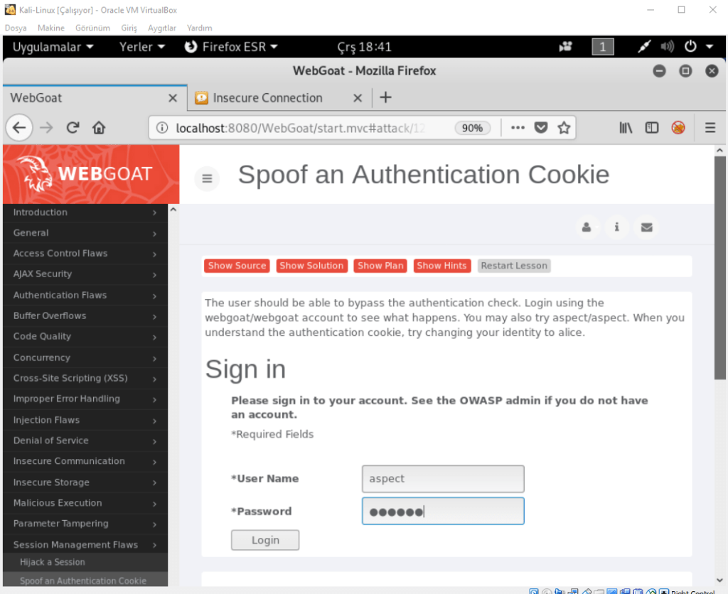This screenshot has width=728, height=594.
Task: Bookmark this page with star icon
Action: point(564,128)
